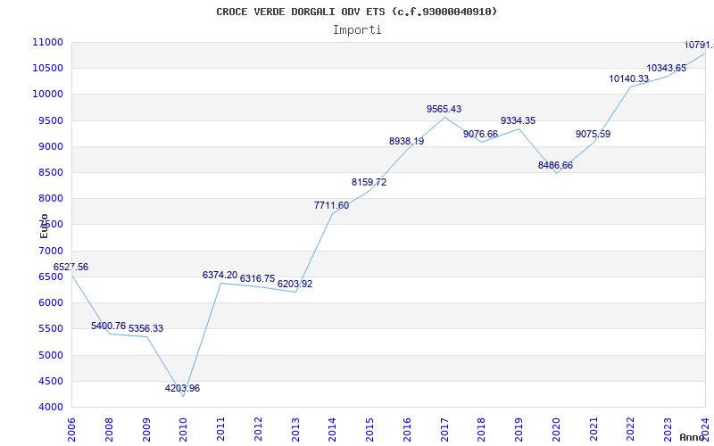The height and width of the screenshot is (446, 714).
Task: Click the X-axis year label 2022
Action: coord(631,430)
